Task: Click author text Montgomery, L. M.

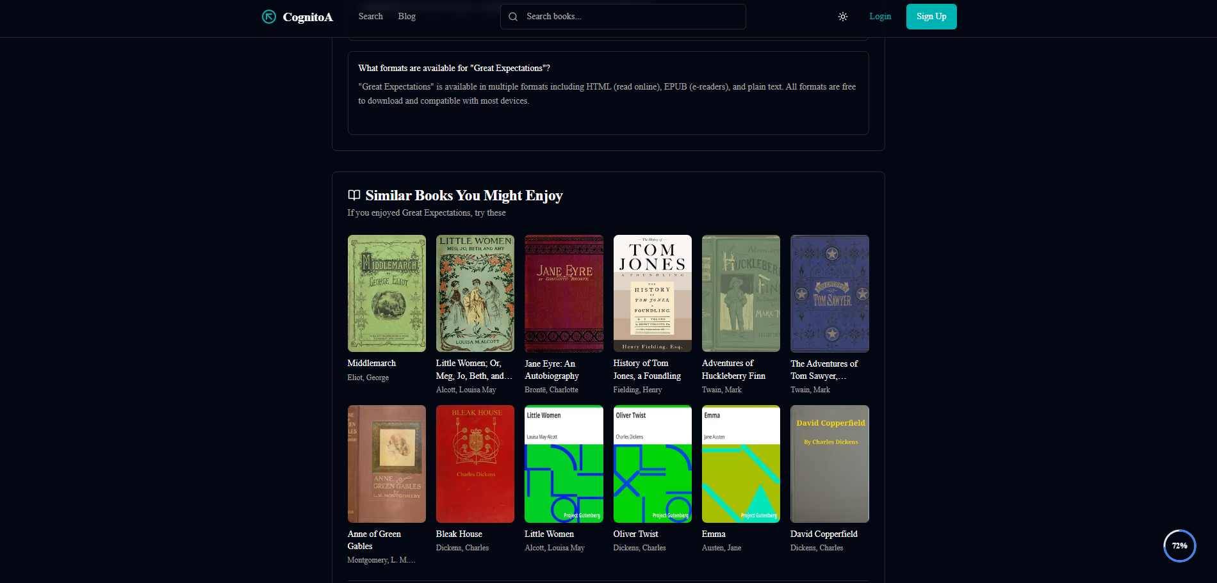Action: point(381,560)
